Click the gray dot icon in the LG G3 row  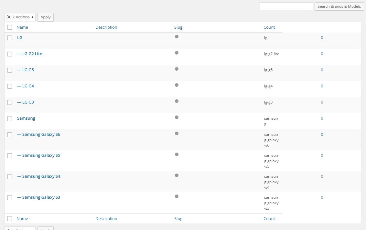point(177,101)
